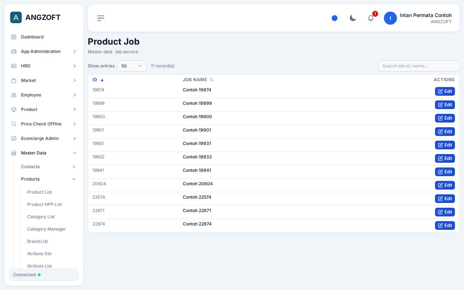Open Brand List menu item
The width and height of the screenshot is (464, 290).
click(37, 241)
